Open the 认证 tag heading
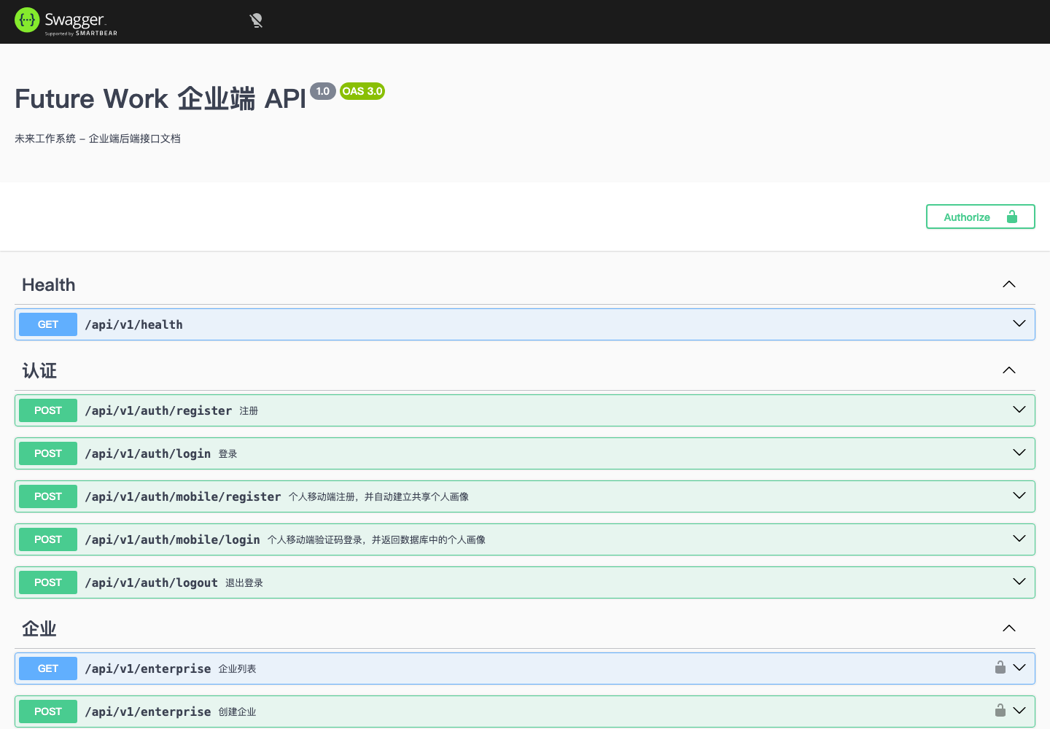This screenshot has height=729, width=1050. [x=39, y=371]
